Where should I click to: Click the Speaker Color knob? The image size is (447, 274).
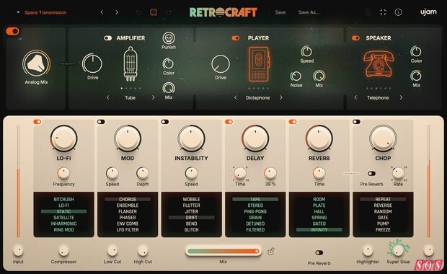[x=416, y=52]
